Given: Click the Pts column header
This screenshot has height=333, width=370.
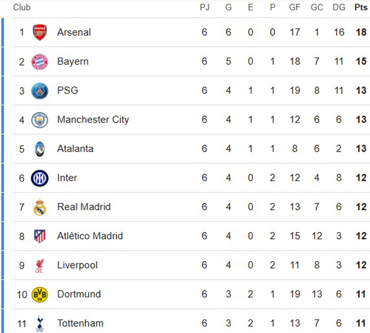Looking at the screenshot, I should click(x=361, y=7).
